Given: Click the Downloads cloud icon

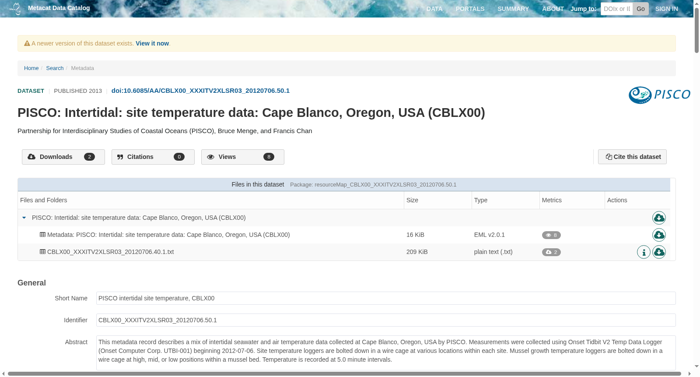Looking at the screenshot, I should pyautogui.click(x=31, y=157).
